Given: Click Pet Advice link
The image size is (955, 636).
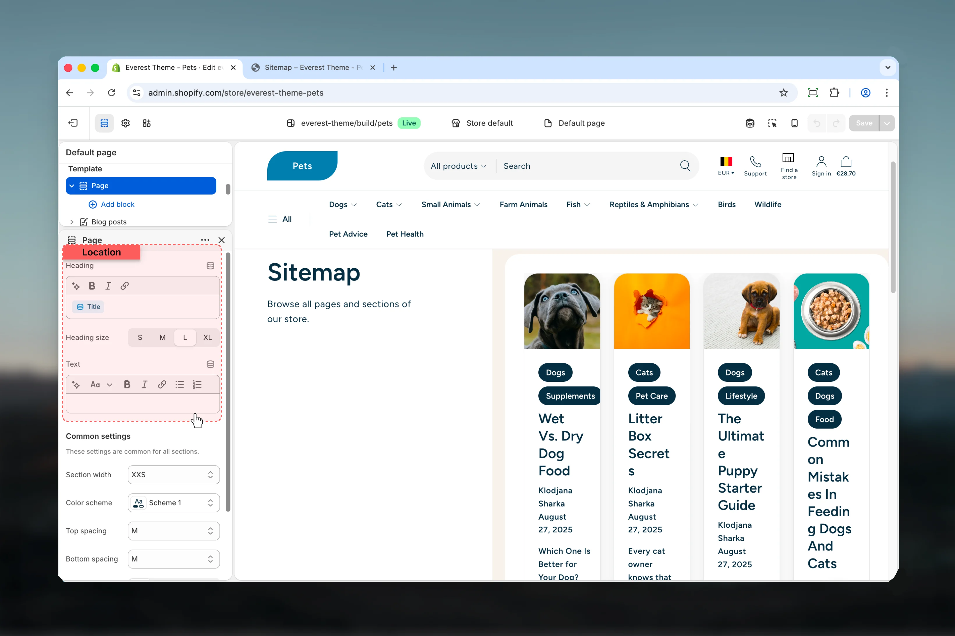Looking at the screenshot, I should pyautogui.click(x=348, y=234).
